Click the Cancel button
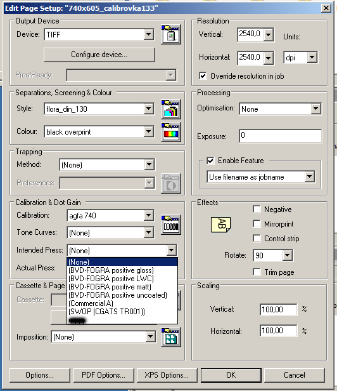 tap(295, 375)
